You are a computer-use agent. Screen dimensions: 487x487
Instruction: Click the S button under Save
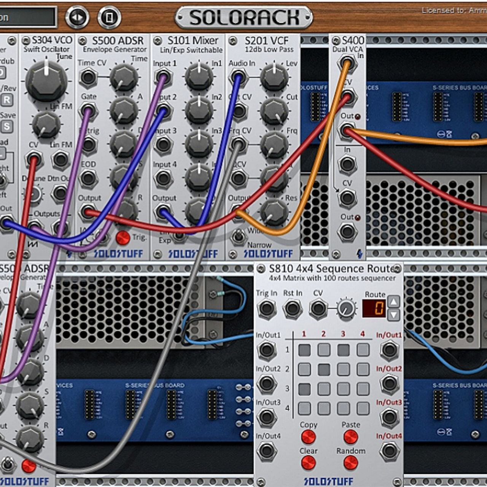click(x=6, y=127)
